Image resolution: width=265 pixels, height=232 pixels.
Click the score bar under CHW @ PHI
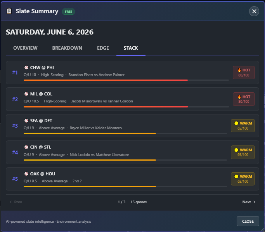pos(126,80)
